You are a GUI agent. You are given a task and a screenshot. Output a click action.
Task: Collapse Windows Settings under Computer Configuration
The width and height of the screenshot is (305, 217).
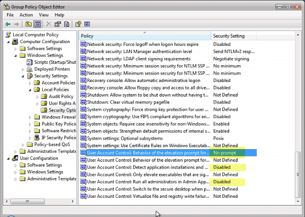click(x=15, y=56)
